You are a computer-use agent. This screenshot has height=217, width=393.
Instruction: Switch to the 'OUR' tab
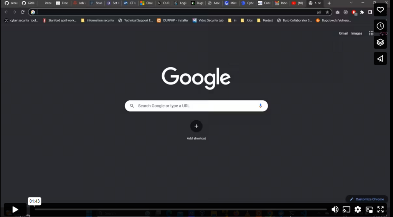pyautogui.click(x=163, y=3)
